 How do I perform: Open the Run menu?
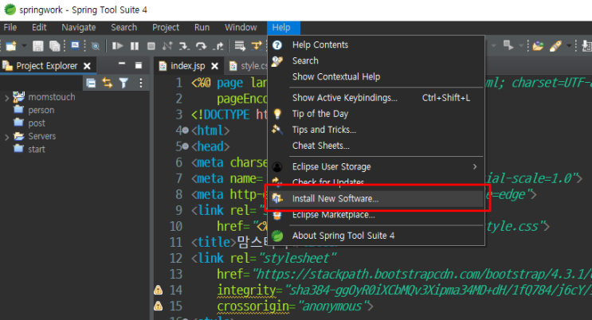[x=202, y=28]
